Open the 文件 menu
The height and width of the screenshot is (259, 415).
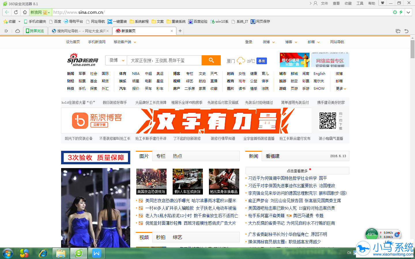tap(325, 3)
